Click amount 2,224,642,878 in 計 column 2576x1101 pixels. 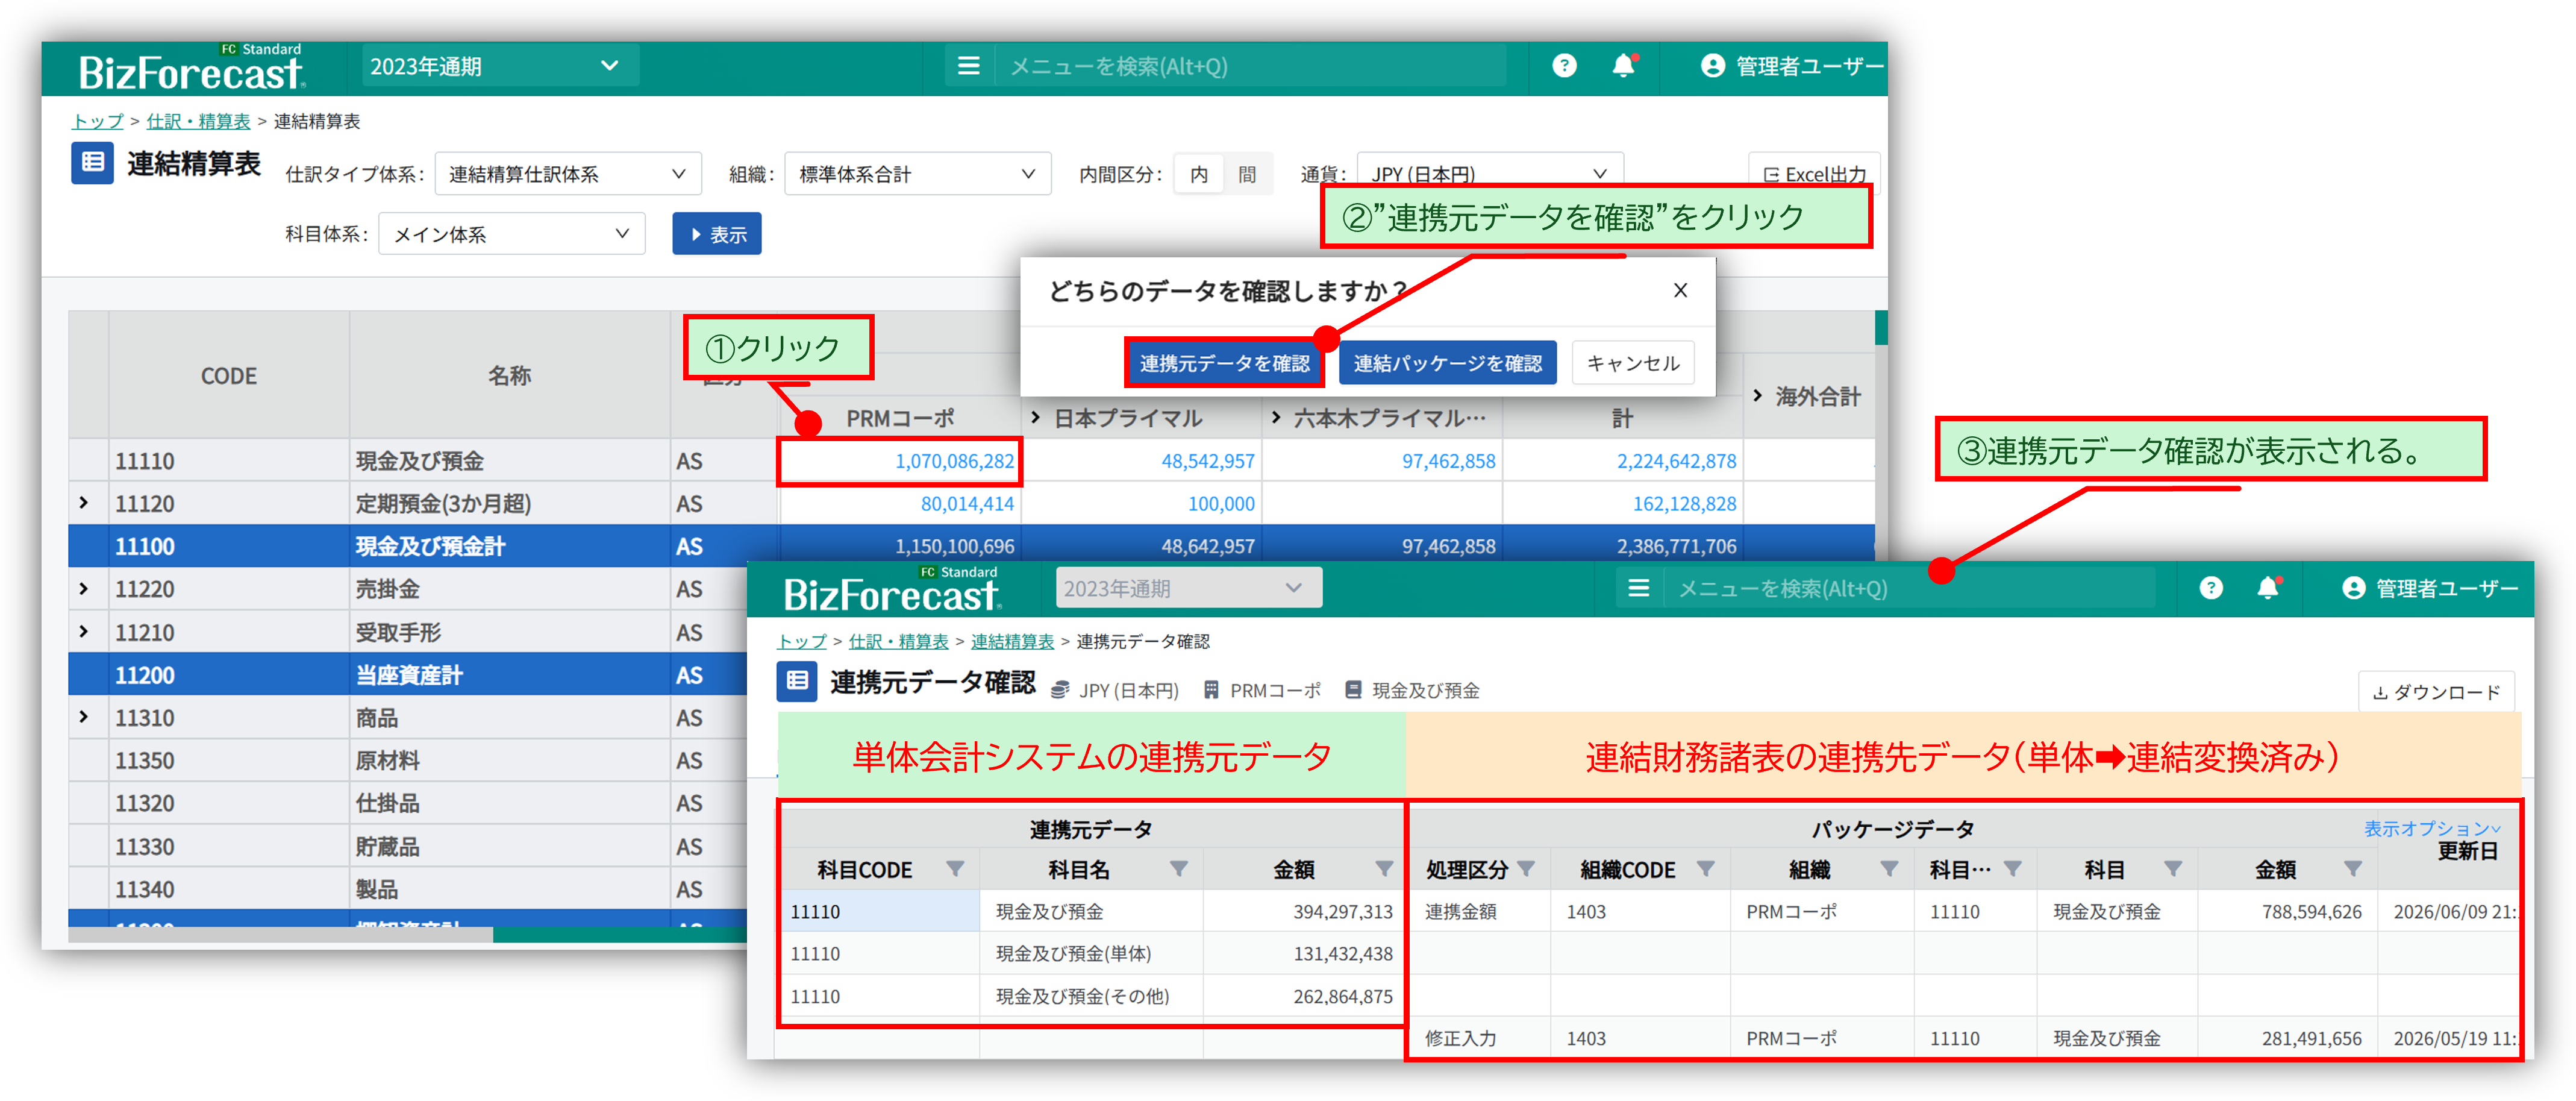[x=1676, y=461]
